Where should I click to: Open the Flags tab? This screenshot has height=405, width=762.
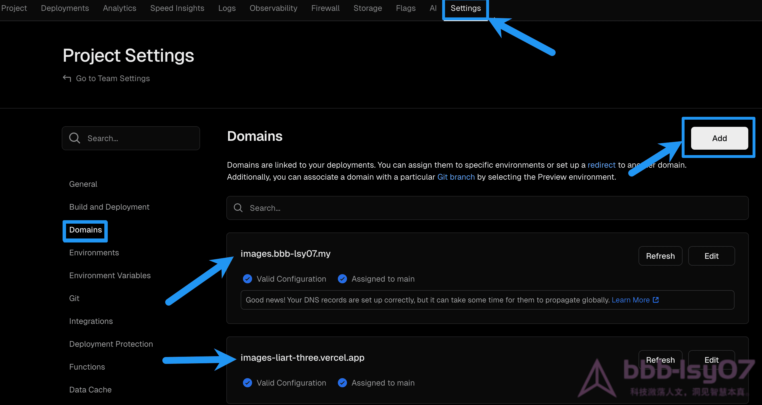[406, 8]
